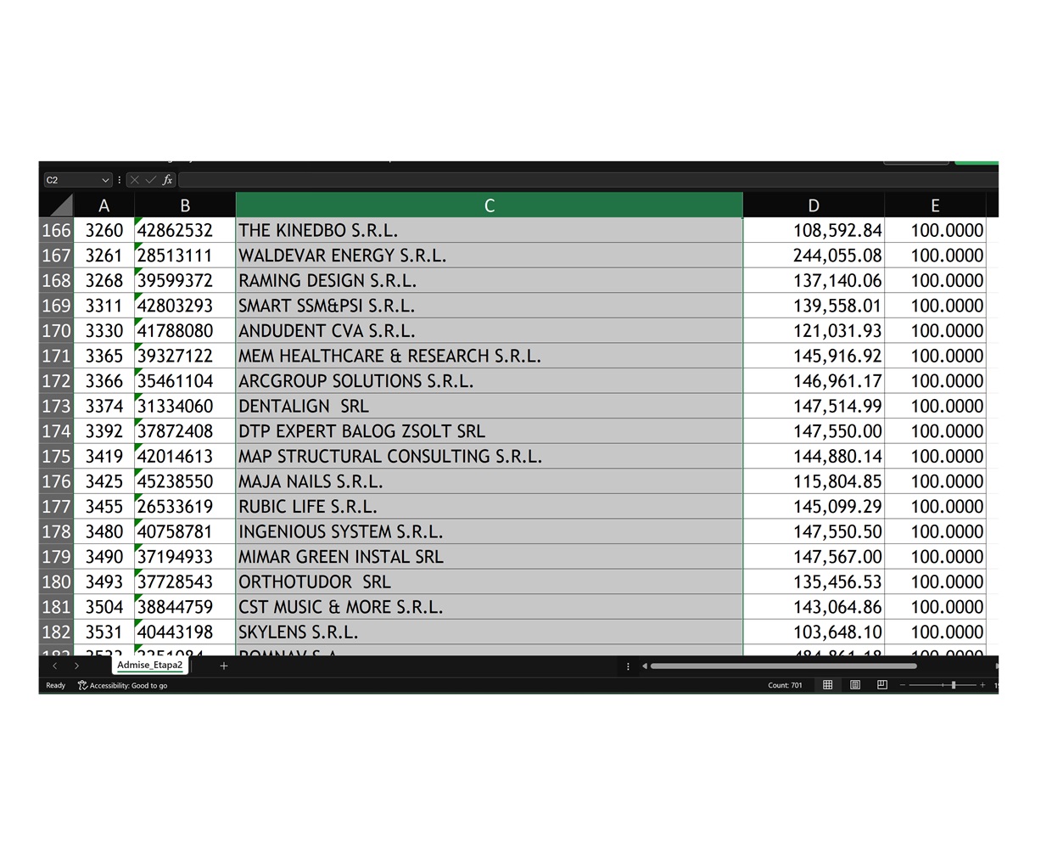1052x854 pixels.
Task: Open the Name Box dropdown arrow
Action: pyautogui.click(x=105, y=180)
